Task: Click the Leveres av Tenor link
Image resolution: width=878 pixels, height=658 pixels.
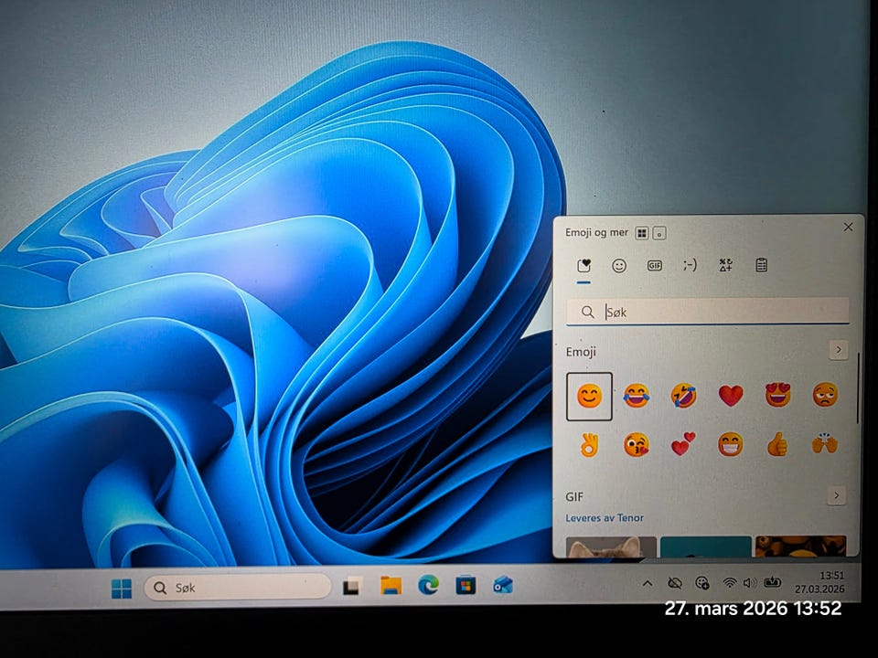Action: coord(605,518)
